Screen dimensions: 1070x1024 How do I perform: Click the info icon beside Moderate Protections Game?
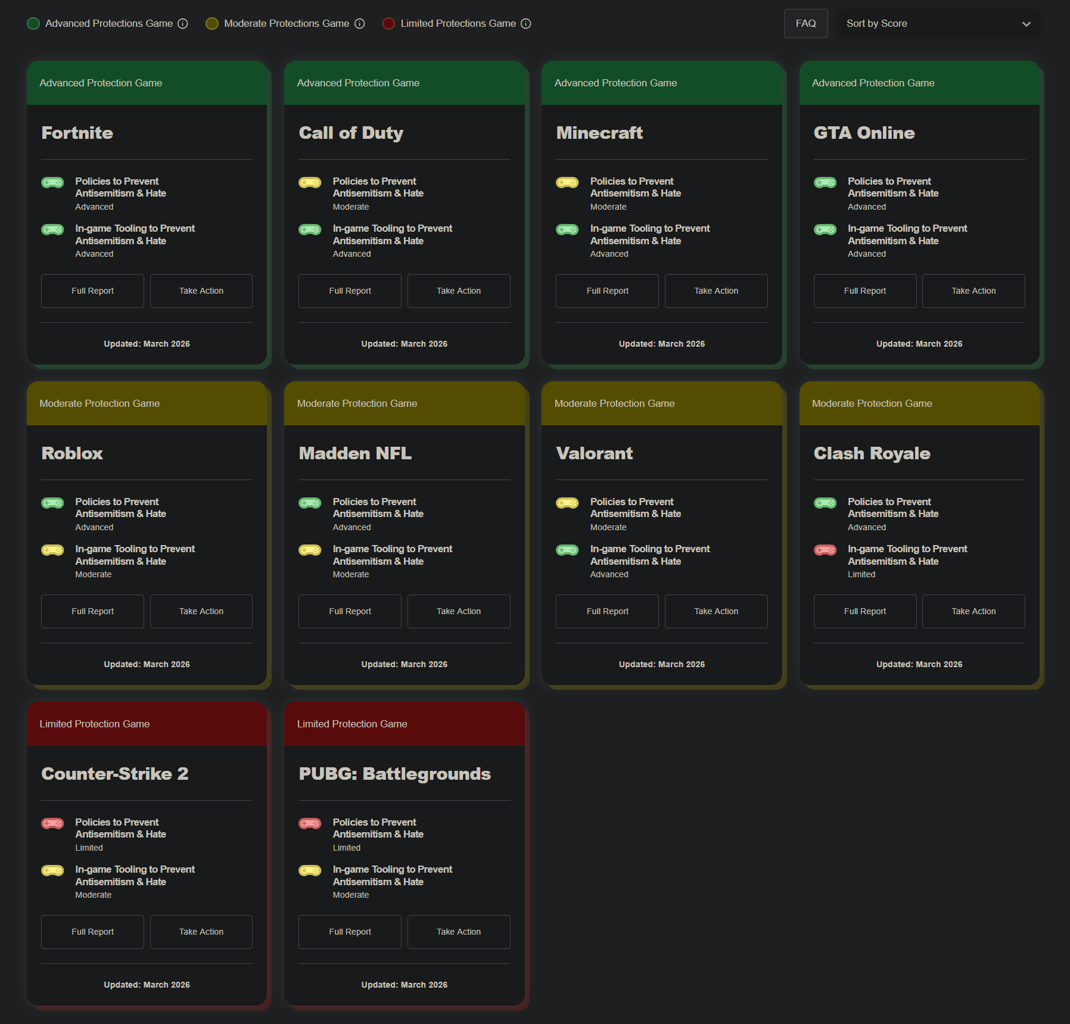[360, 24]
